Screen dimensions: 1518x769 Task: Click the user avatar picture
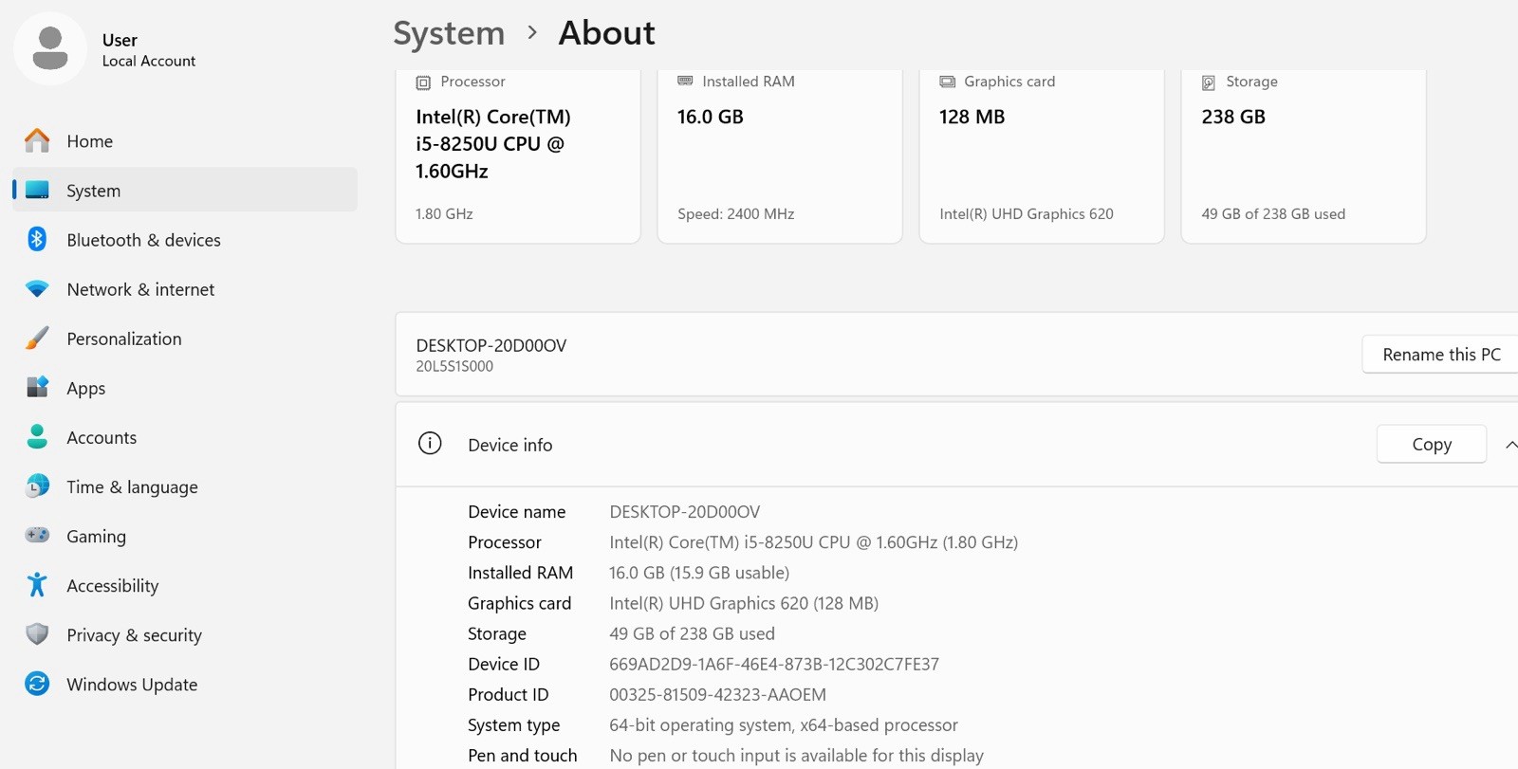pos(50,48)
